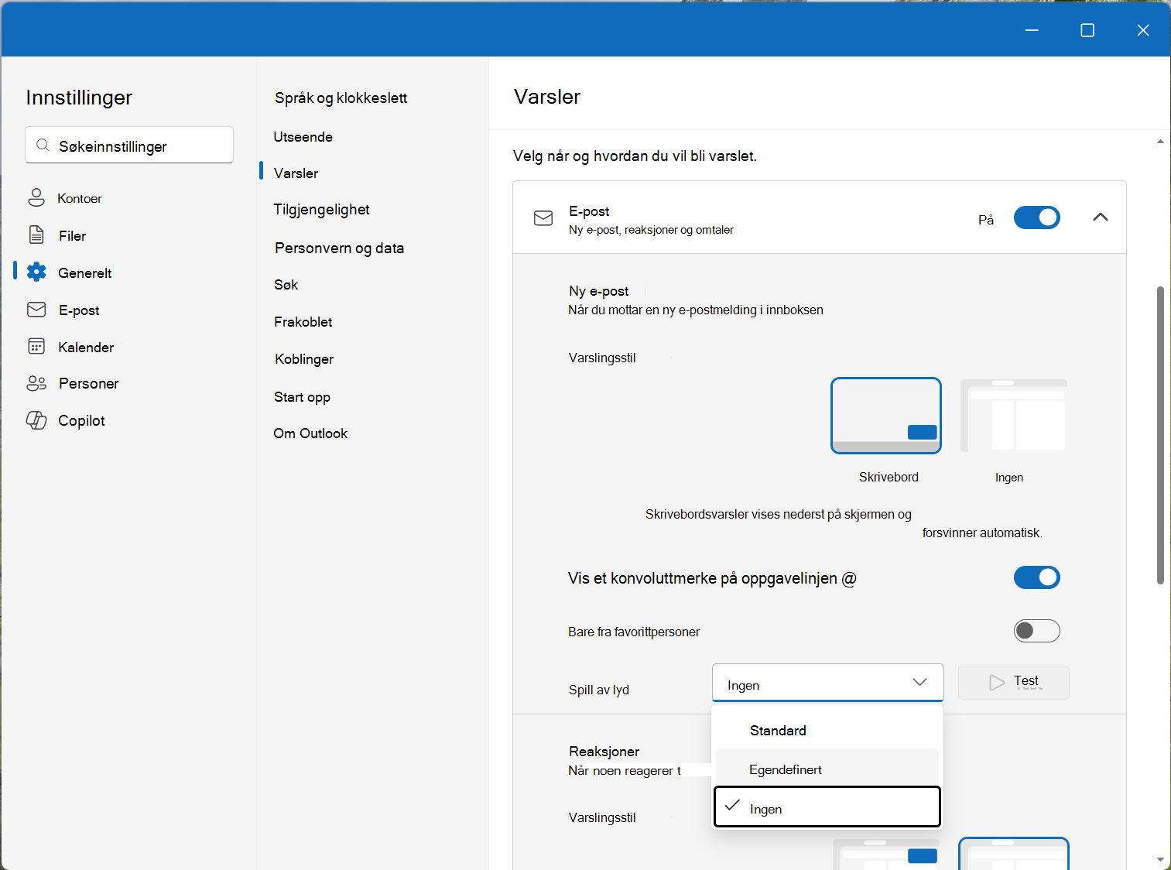This screenshot has height=870, width=1171.
Task: Select desktop notification thumbnail under Reaksjoner
Action: click(x=885, y=854)
